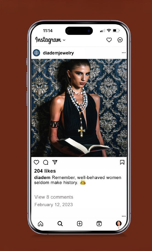Open the 204 likes list
This screenshot has width=152, height=251.
pos(45,171)
